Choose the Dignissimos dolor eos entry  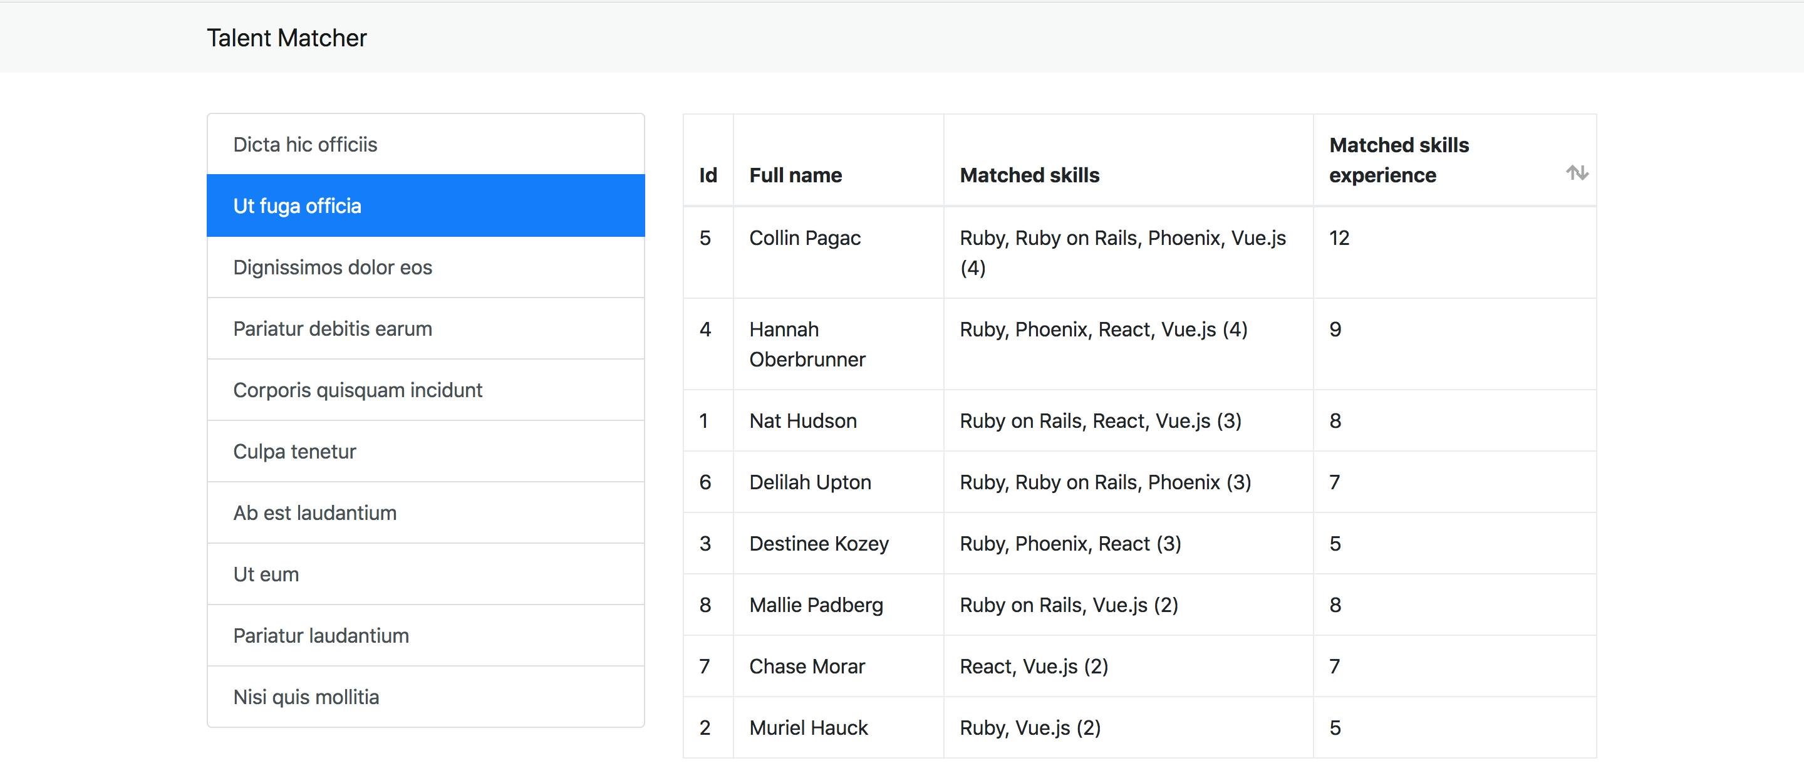tap(426, 267)
